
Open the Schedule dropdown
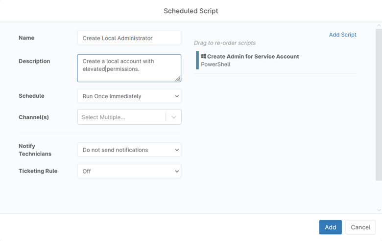[129, 96]
